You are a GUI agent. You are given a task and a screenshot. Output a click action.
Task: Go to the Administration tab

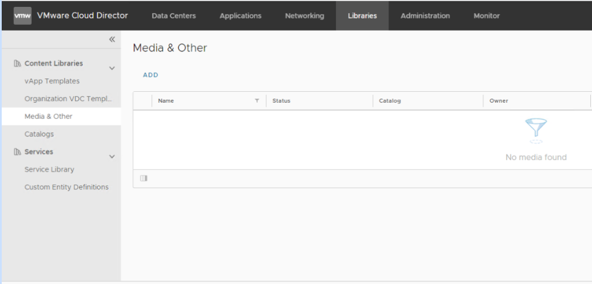coord(425,16)
